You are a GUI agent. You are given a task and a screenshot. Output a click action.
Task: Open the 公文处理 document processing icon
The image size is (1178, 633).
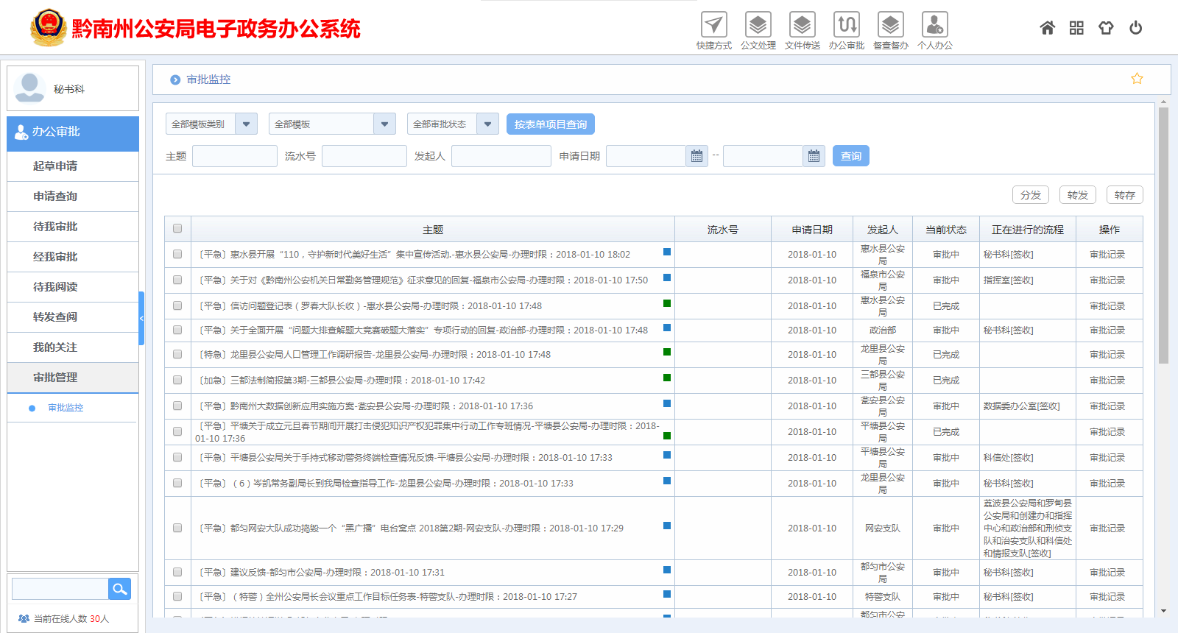(x=758, y=25)
